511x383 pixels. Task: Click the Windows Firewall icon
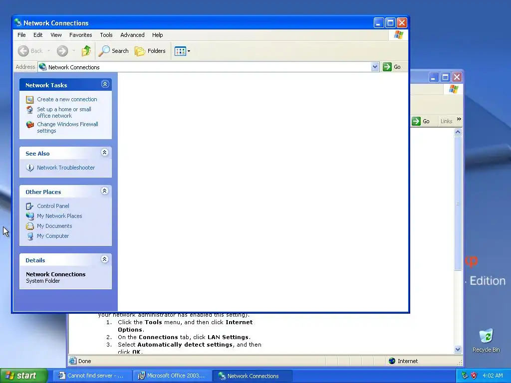click(30, 124)
